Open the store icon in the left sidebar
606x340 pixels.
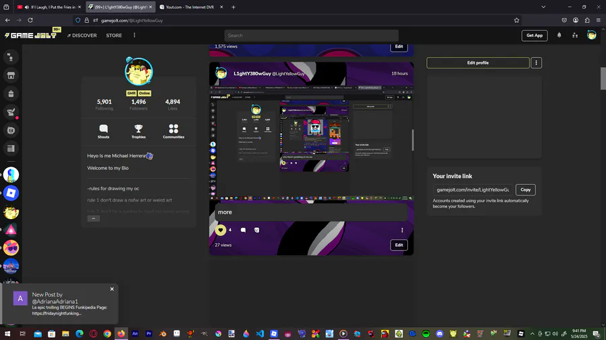tap(11, 75)
